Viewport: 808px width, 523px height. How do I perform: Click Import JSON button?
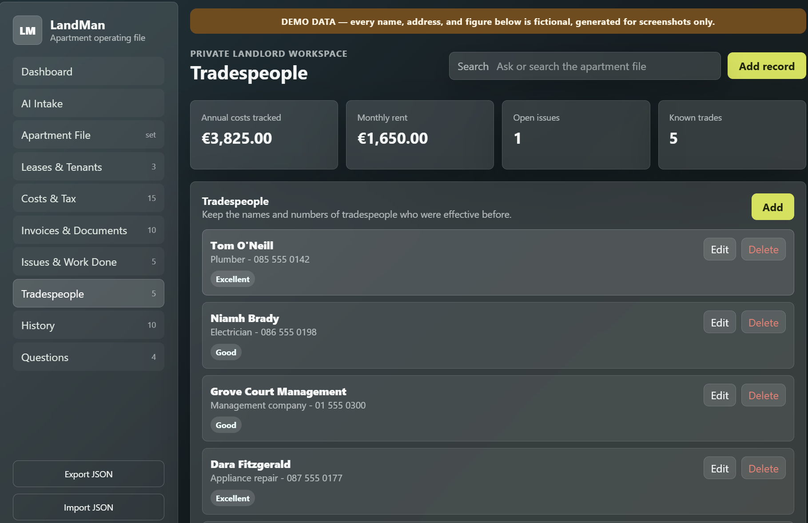tap(88, 507)
